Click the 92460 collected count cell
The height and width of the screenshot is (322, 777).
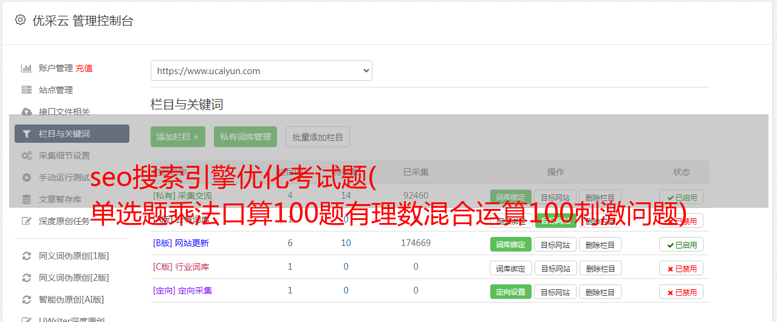tap(416, 196)
